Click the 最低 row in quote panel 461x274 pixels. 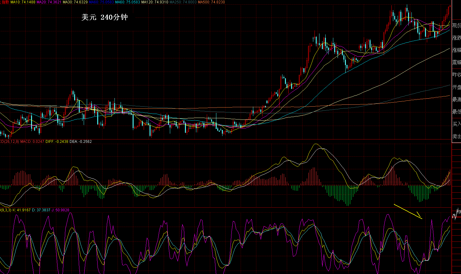click(456, 112)
